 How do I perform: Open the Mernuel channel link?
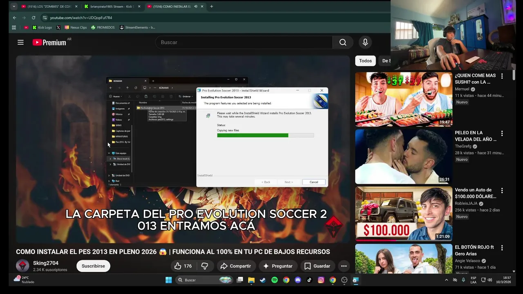(x=462, y=89)
